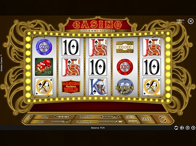Viewport: 196px width, 146px height.
Task: Mute the game sound speaker icon
Action: (x=182, y=128)
